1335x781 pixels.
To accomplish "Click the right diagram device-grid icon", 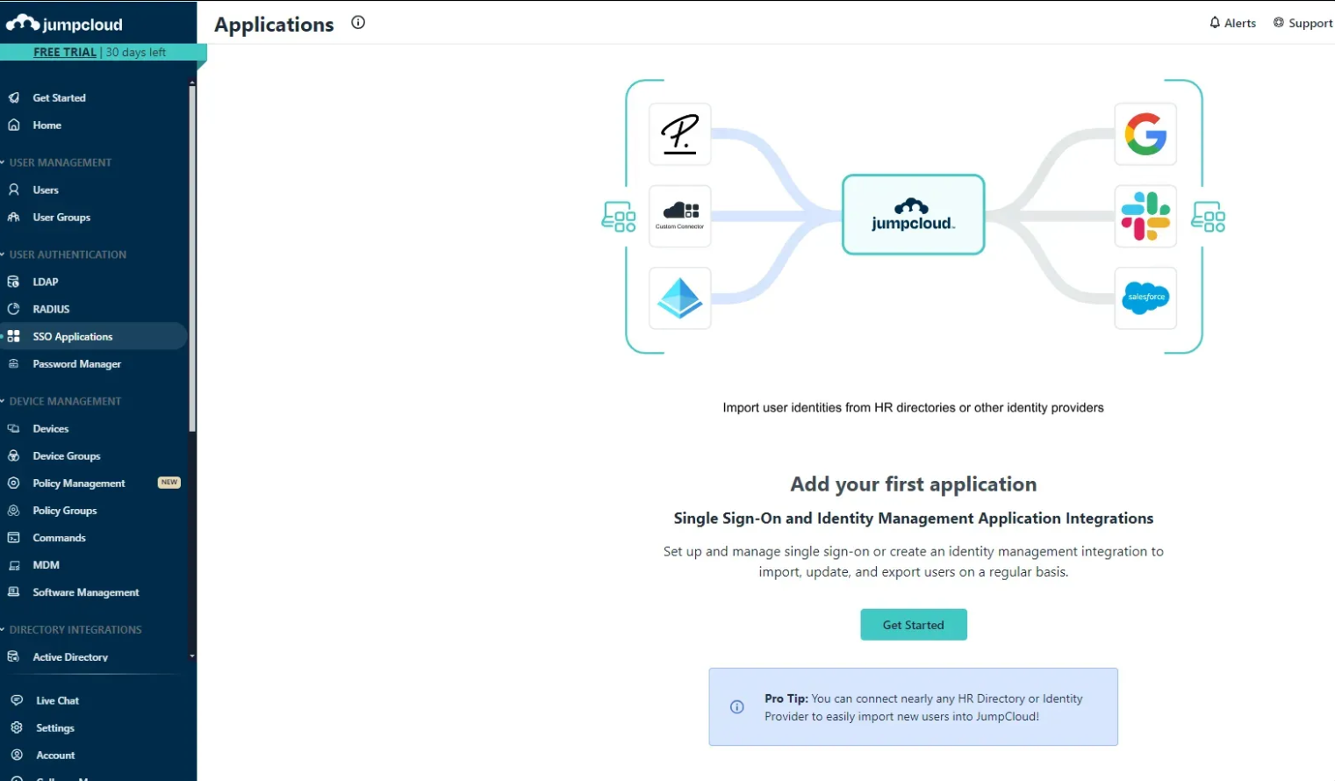I will [1209, 217].
